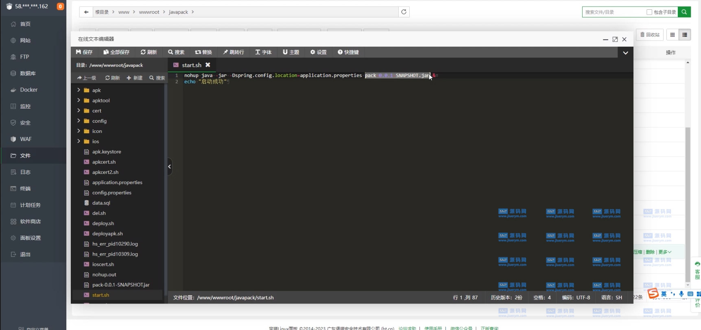This screenshot has height=330, width=701.
Task: Switch to grid view layout
Action: [x=673, y=35]
